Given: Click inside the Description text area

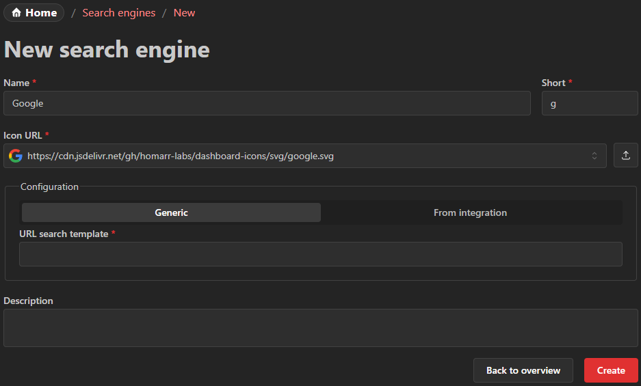Looking at the screenshot, I should point(320,328).
